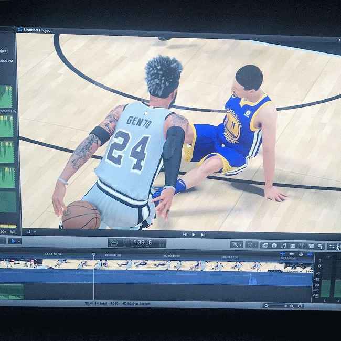Expand the Enhancements magic wand menu
The height and width of the screenshot is (341, 341).
click(x=237, y=244)
